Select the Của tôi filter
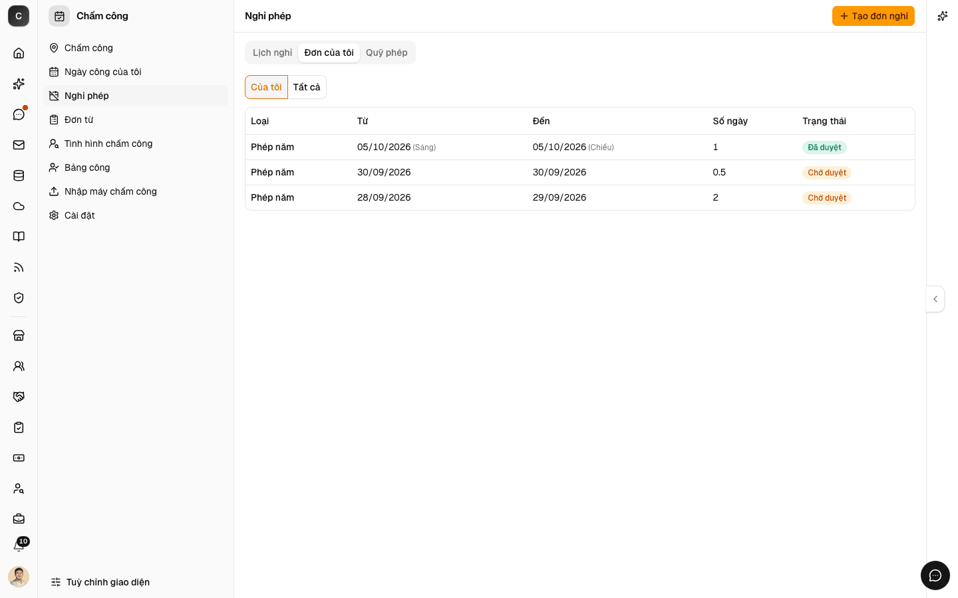Viewport: 958px width, 598px height. tap(266, 87)
